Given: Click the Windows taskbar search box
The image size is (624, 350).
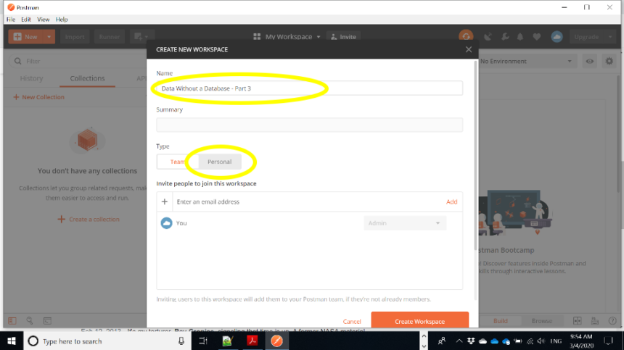Looking at the screenshot, I should click(107, 341).
